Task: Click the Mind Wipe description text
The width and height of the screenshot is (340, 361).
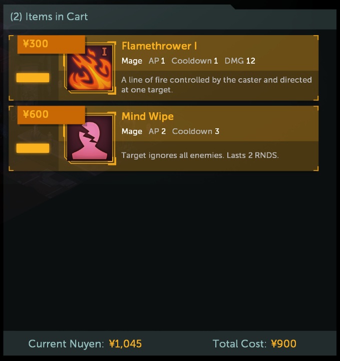Action: tap(200, 155)
